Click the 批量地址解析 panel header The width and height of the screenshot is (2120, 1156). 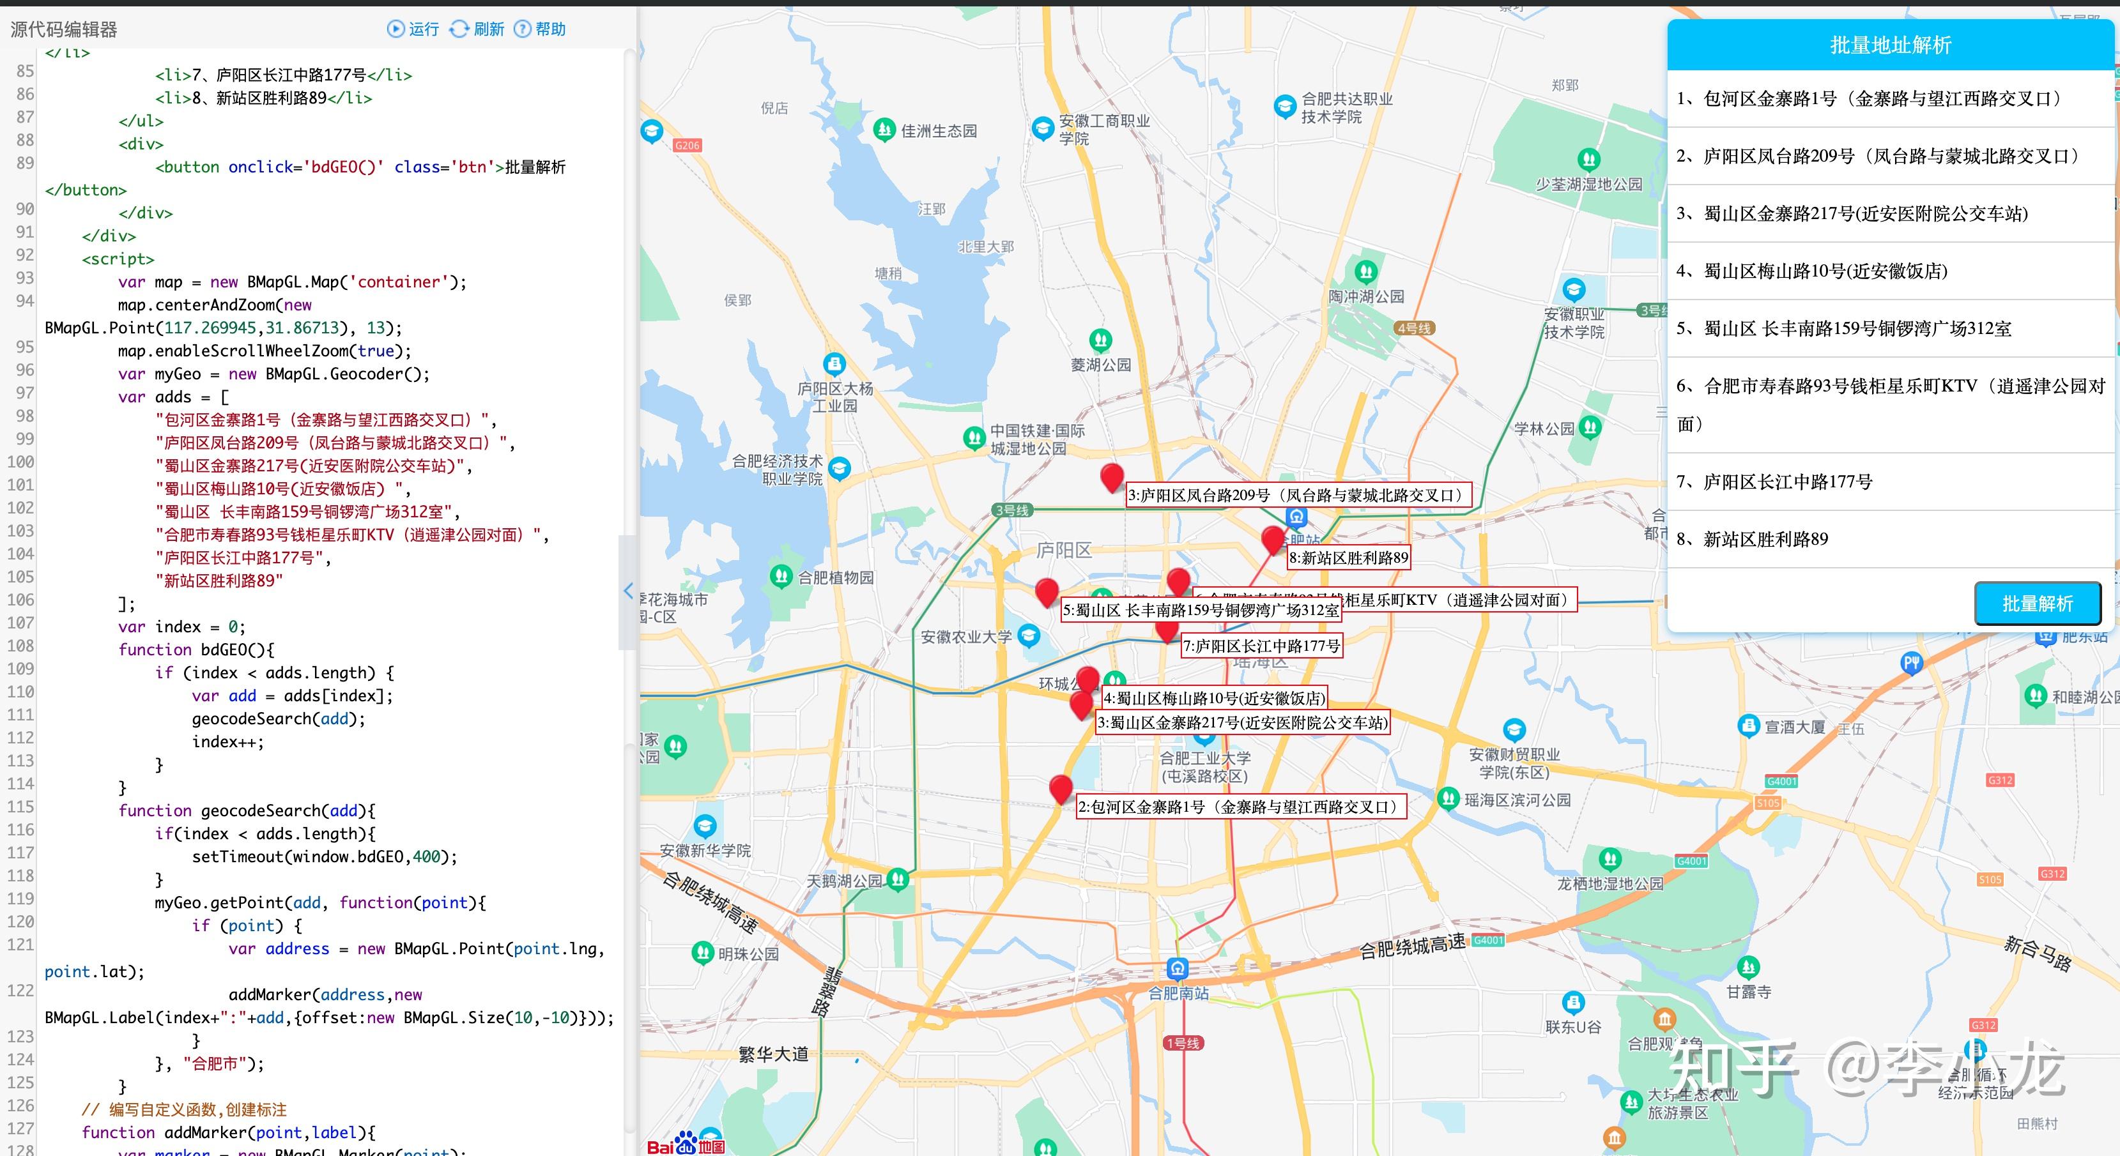coord(1891,45)
